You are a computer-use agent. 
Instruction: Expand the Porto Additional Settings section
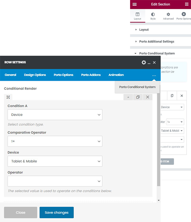click(157, 41)
